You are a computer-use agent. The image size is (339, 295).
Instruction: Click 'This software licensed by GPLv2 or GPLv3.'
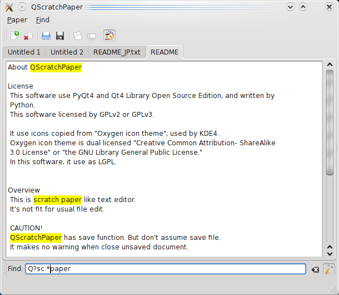coord(82,115)
